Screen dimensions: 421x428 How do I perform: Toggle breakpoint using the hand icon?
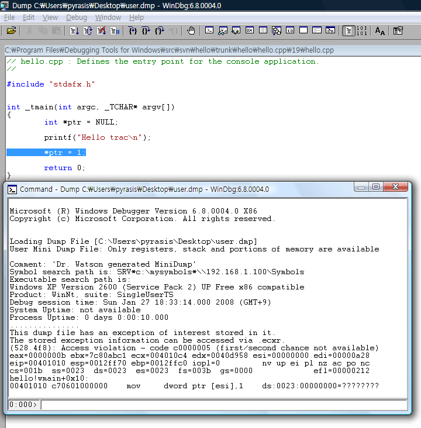pyautogui.click(x=191, y=30)
